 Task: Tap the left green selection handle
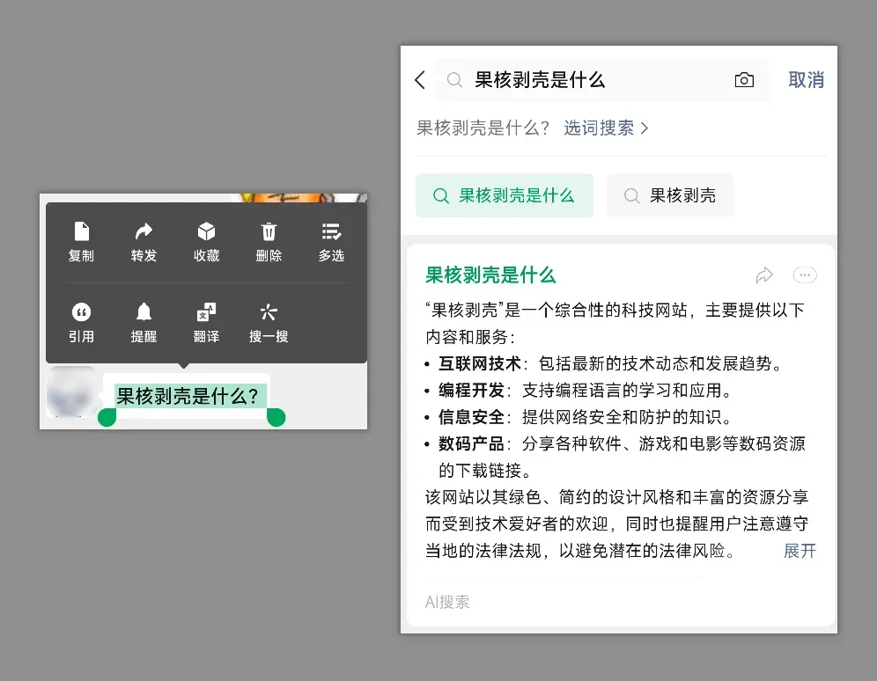click(107, 417)
